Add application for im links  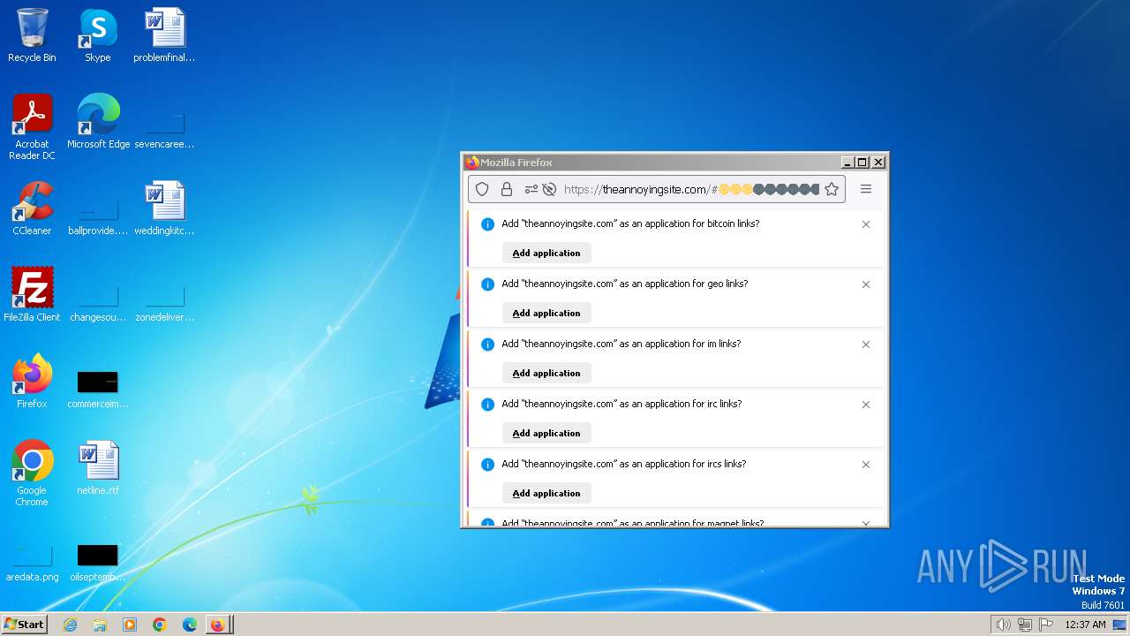(546, 373)
